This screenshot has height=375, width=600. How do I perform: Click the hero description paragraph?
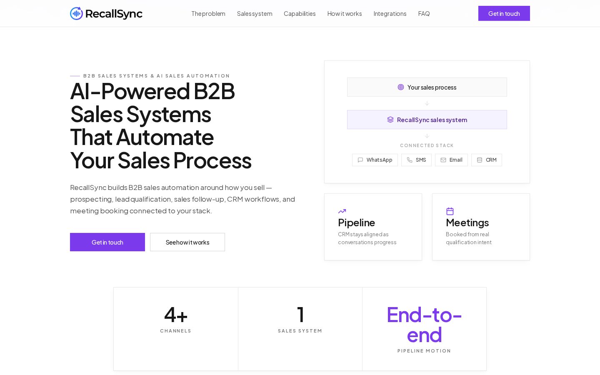pos(182,199)
